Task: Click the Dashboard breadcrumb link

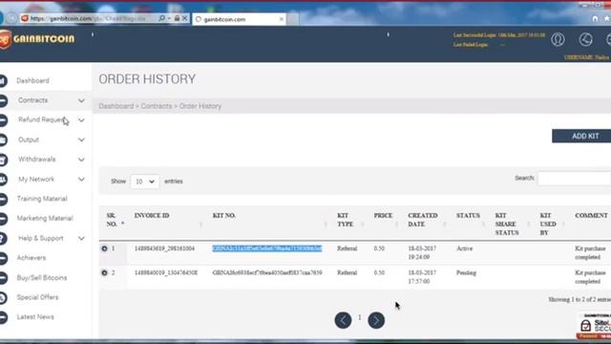Action: [116, 106]
